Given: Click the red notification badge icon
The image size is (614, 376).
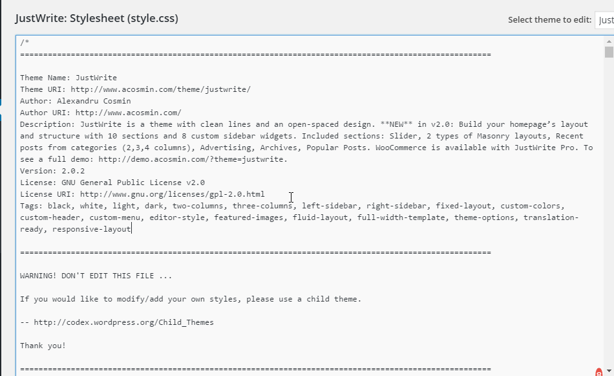Looking at the screenshot, I should tap(598, 372).
